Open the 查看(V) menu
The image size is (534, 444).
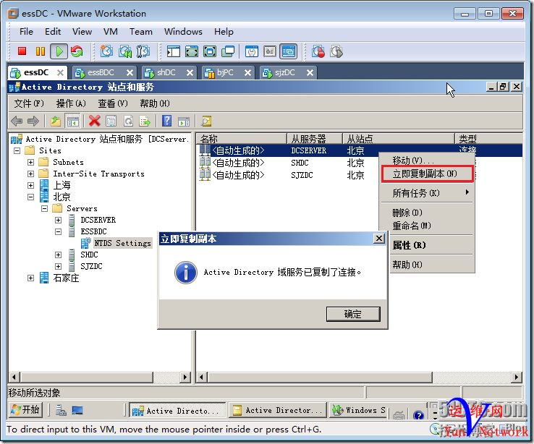tap(113, 103)
